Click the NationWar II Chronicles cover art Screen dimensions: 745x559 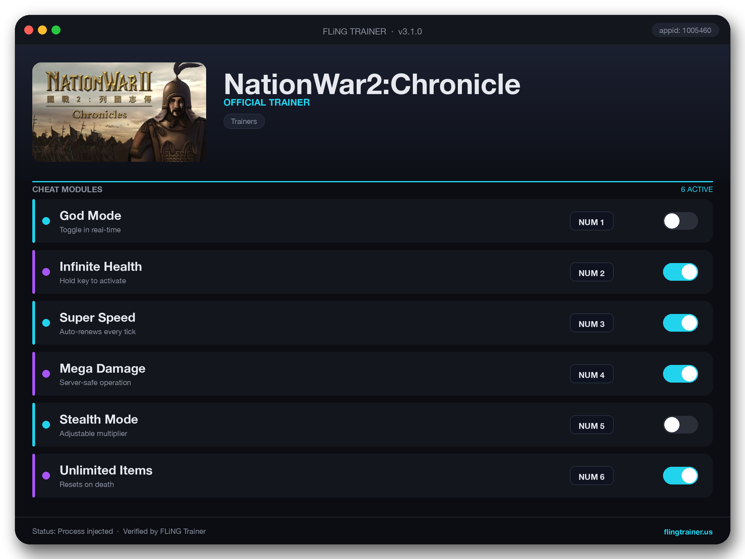(x=119, y=112)
